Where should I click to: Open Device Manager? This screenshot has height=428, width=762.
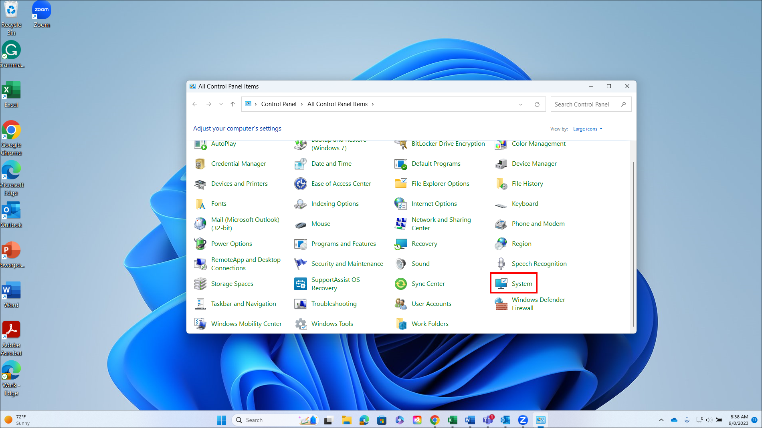[534, 163]
